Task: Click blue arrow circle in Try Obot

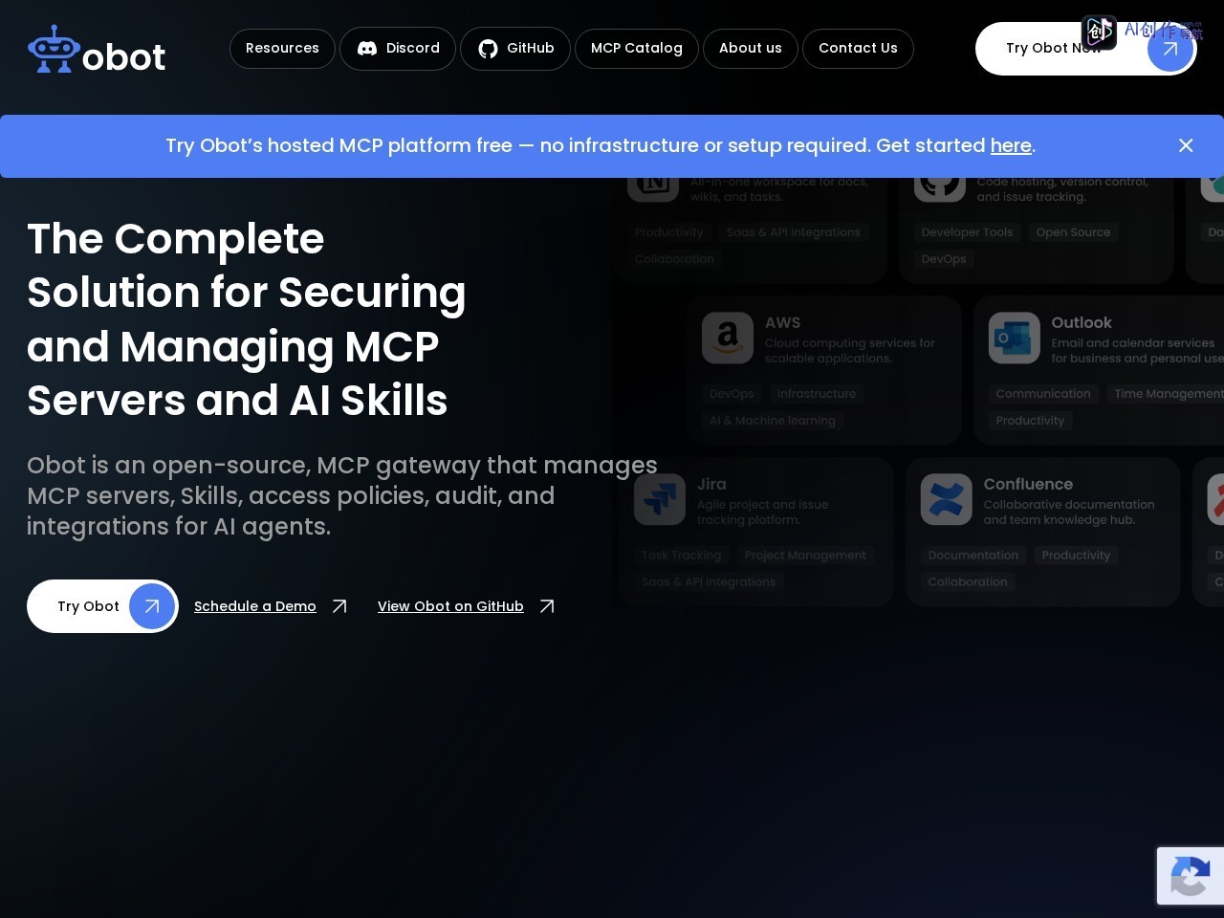Action: (152, 606)
